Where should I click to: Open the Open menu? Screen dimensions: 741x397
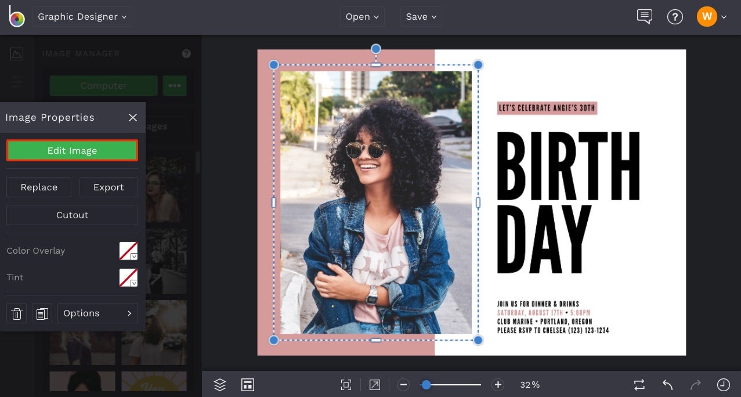click(362, 16)
